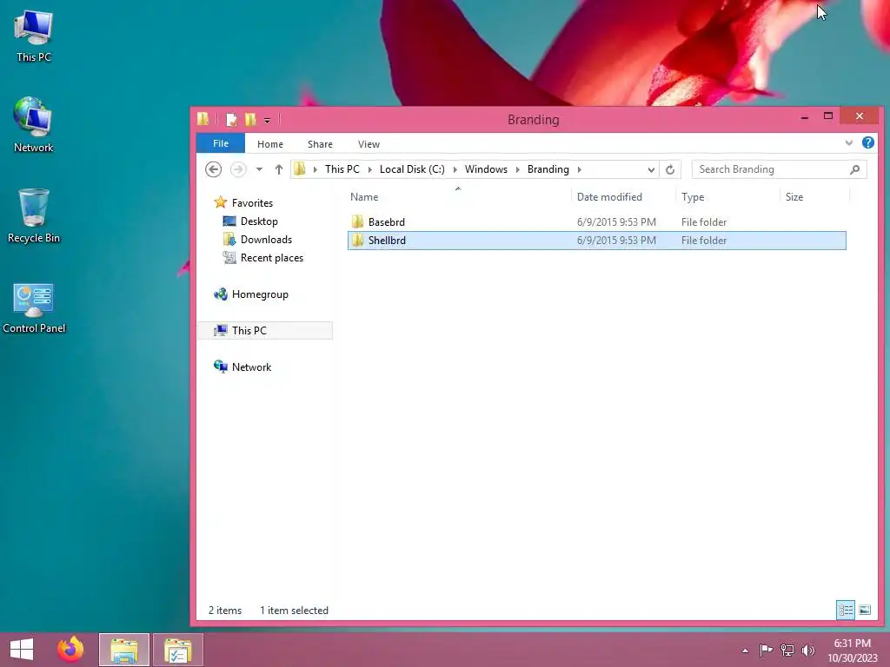Switch to Large icons view in status bar

click(865, 611)
